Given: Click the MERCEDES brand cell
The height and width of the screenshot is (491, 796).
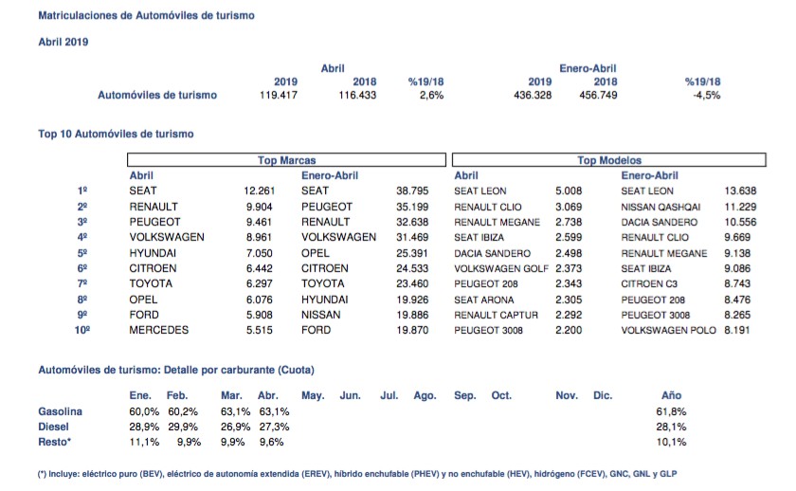Looking at the screenshot, I should 158,330.
